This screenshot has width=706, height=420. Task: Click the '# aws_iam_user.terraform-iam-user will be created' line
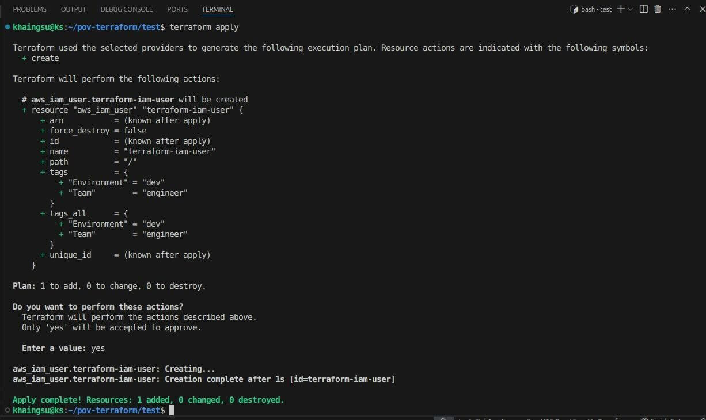tap(135, 100)
